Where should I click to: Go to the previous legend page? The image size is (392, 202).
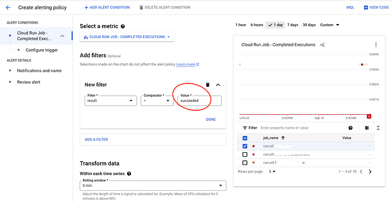(361, 172)
